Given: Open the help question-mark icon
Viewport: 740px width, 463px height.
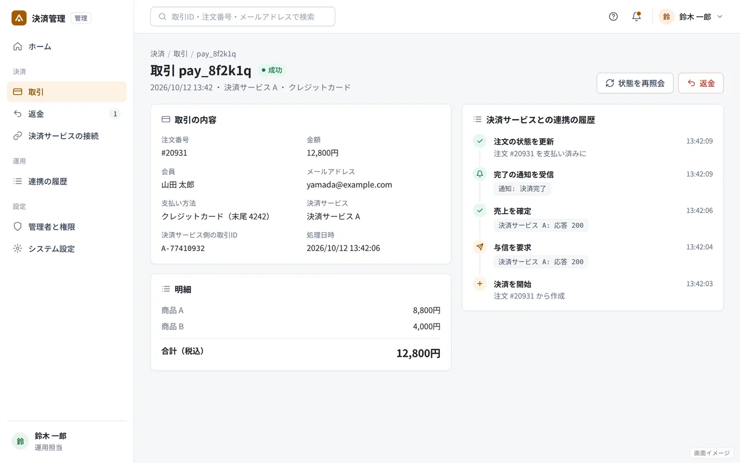Looking at the screenshot, I should click(x=613, y=17).
